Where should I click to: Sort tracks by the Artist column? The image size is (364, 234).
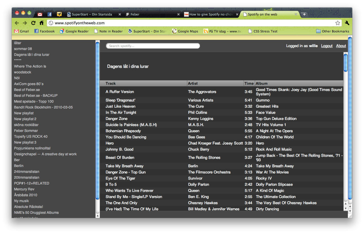pos(193,83)
